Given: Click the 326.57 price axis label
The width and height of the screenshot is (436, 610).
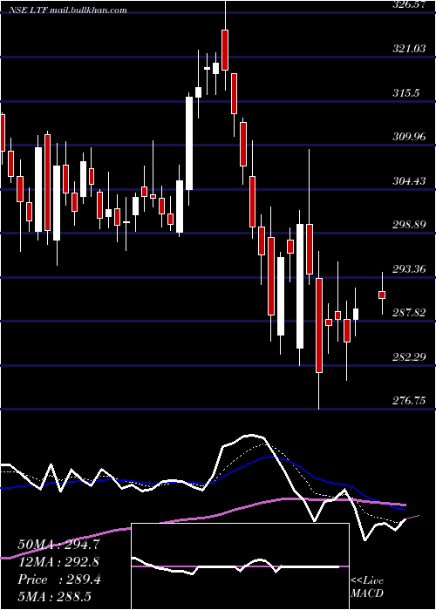Looking at the screenshot, I should [x=408, y=4].
